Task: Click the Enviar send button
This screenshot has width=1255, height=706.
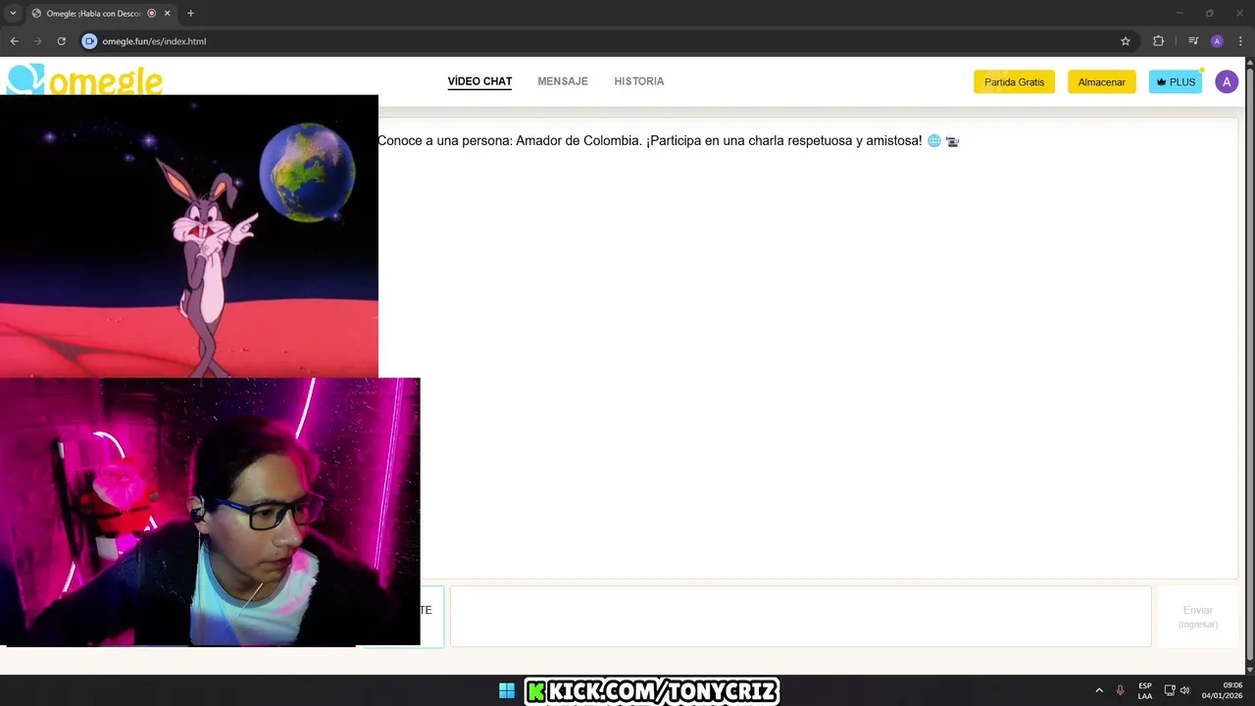Action: coord(1198,617)
